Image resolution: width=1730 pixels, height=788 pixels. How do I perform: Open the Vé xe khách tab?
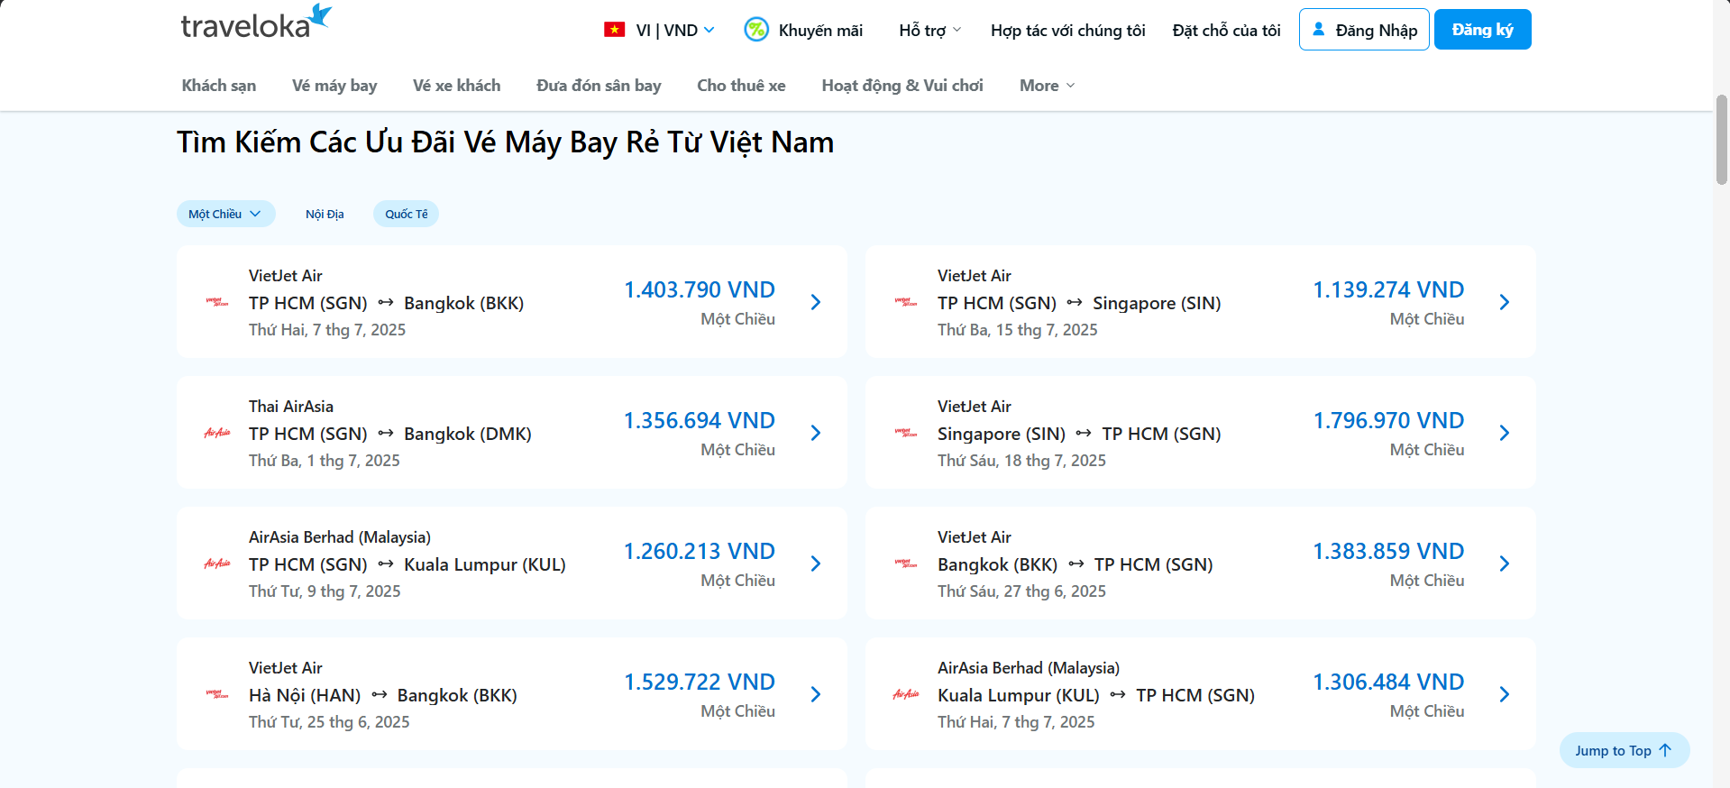tap(456, 86)
